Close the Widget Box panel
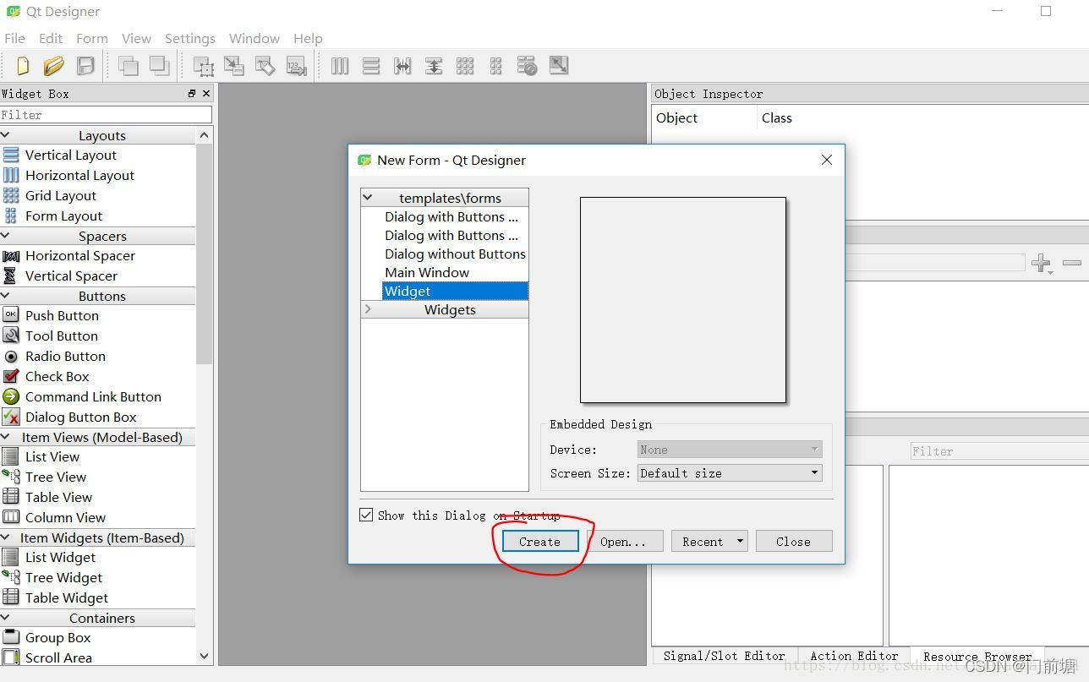Image resolution: width=1089 pixels, height=682 pixels. [x=206, y=94]
